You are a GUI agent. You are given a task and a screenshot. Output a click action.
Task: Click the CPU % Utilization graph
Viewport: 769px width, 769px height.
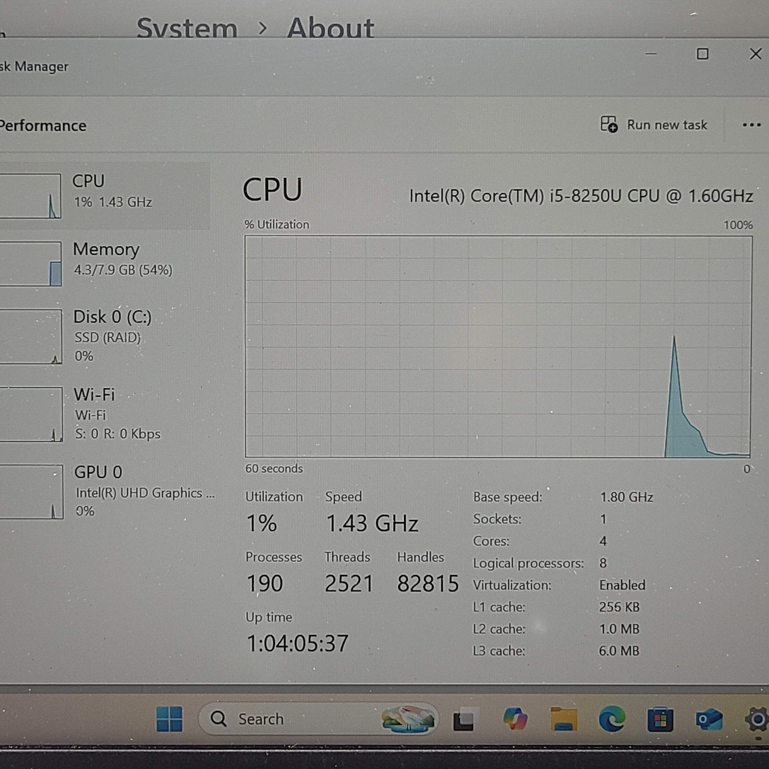tap(498, 346)
